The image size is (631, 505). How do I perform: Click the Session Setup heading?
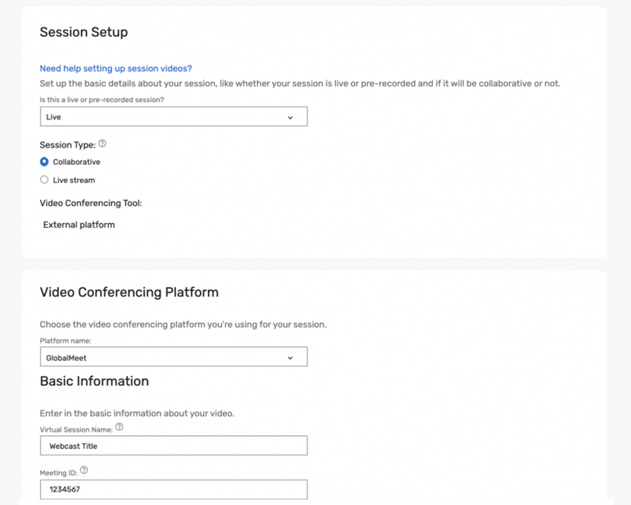coord(84,32)
